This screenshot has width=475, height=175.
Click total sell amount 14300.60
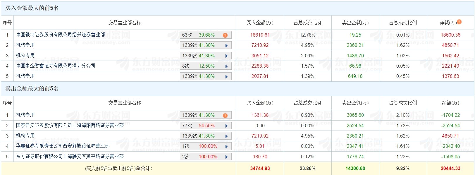pyautogui.click(x=355, y=168)
